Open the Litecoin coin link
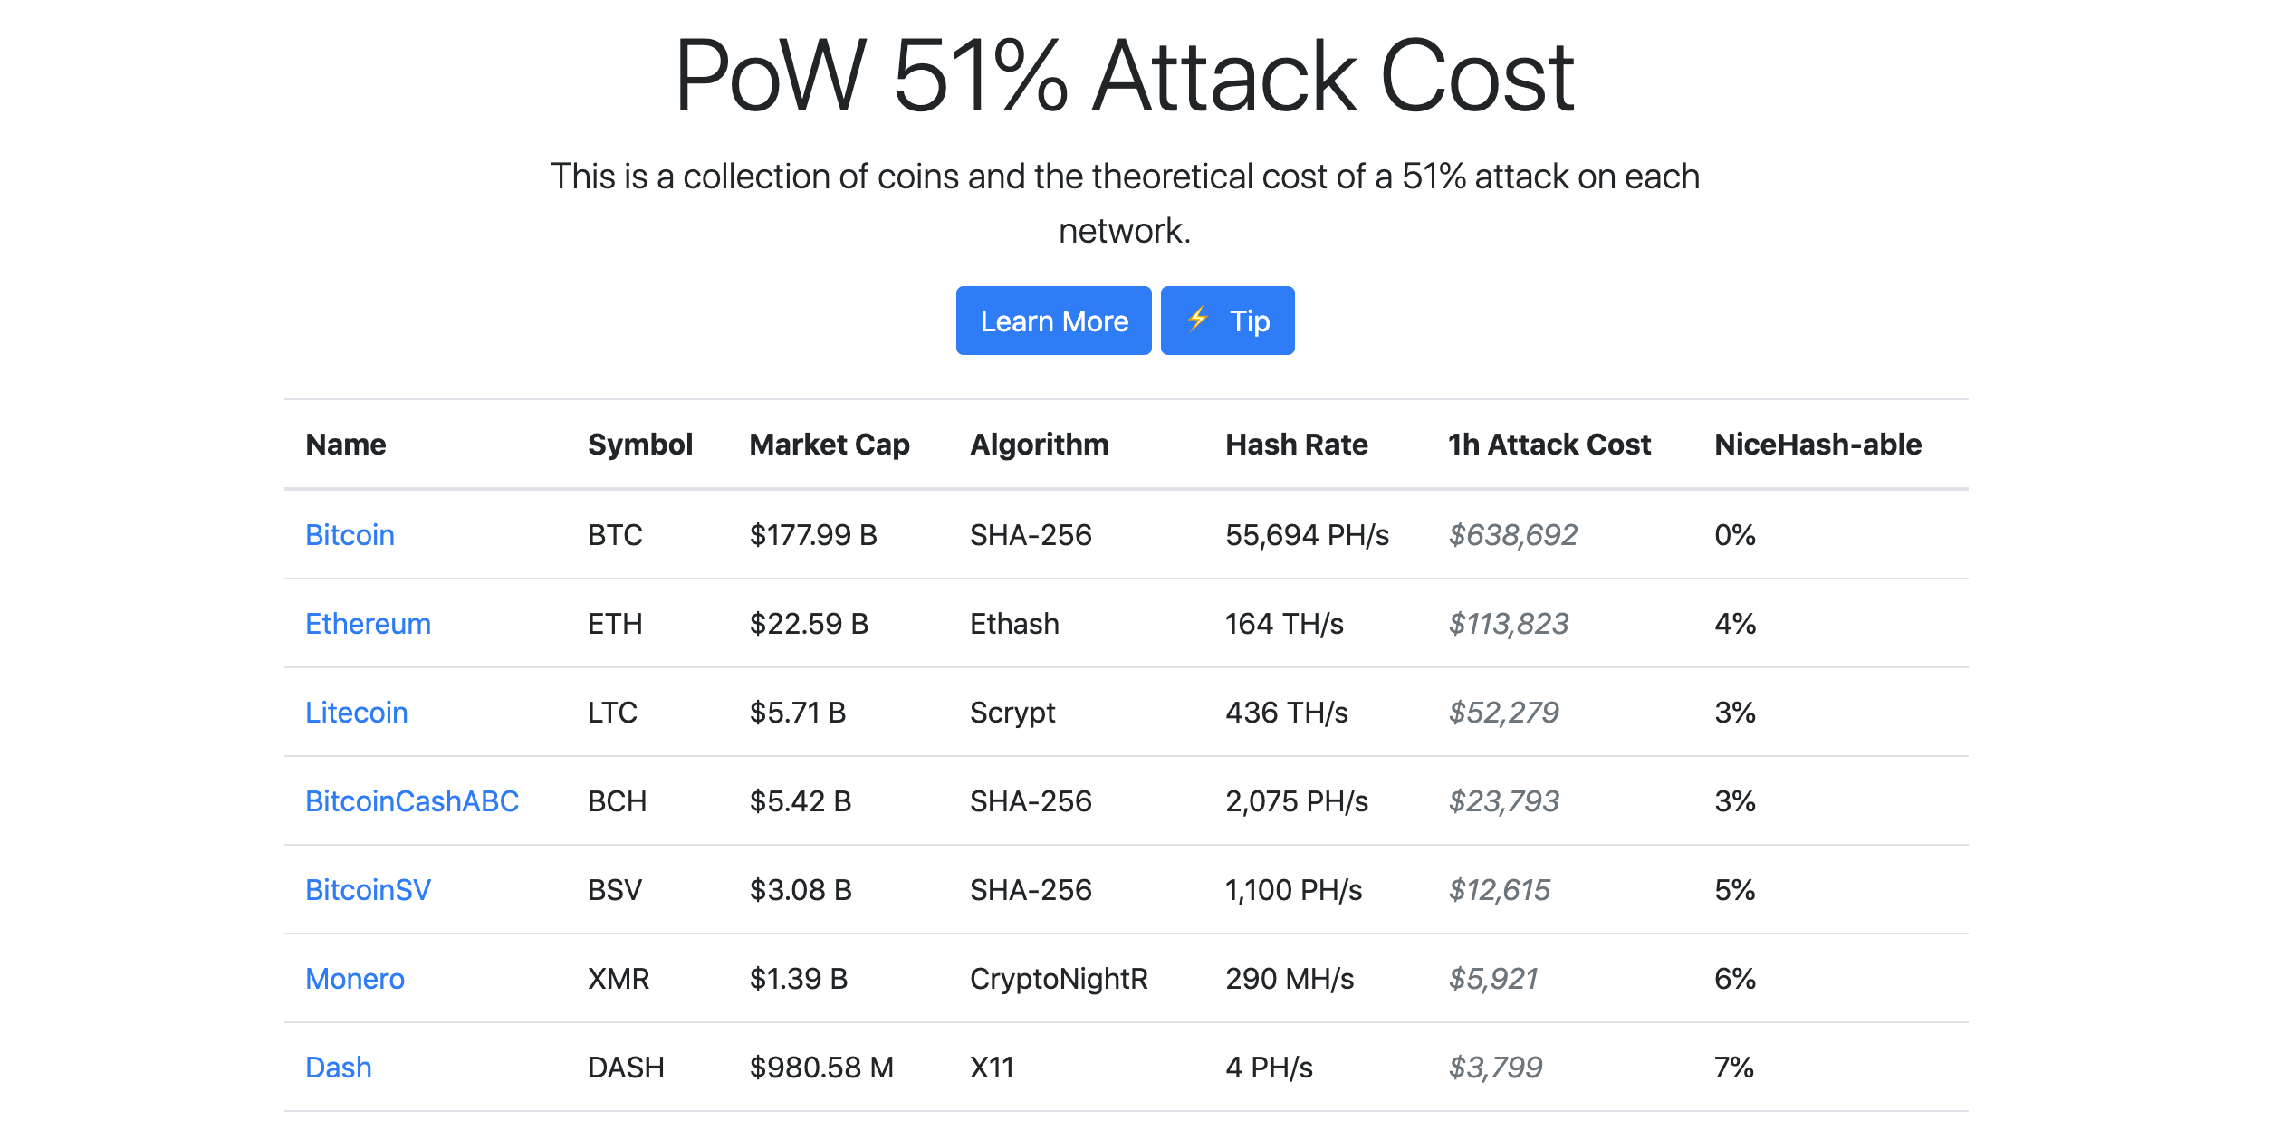This screenshot has width=2273, height=1130. click(x=356, y=713)
